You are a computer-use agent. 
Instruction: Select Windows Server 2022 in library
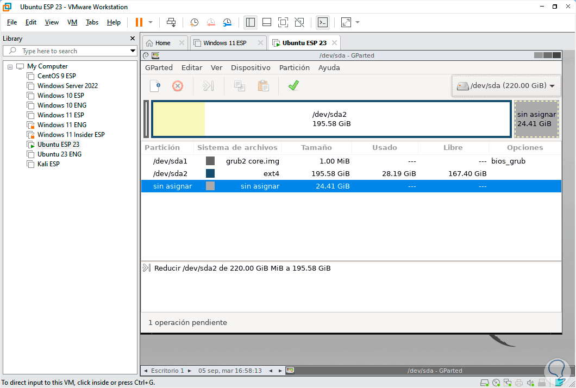tap(67, 86)
